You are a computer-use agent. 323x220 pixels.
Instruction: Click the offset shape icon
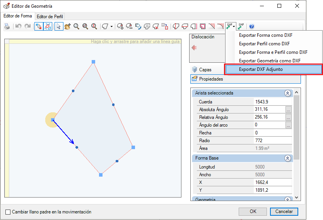click(147, 26)
